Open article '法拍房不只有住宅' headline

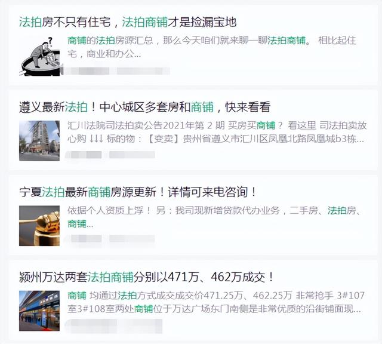click(x=128, y=22)
